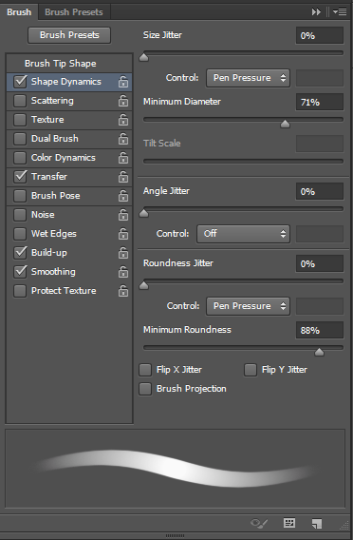Image resolution: width=353 pixels, height=540 pixels.
Task: Select the Scattering options label
Action: coord(52,101)
